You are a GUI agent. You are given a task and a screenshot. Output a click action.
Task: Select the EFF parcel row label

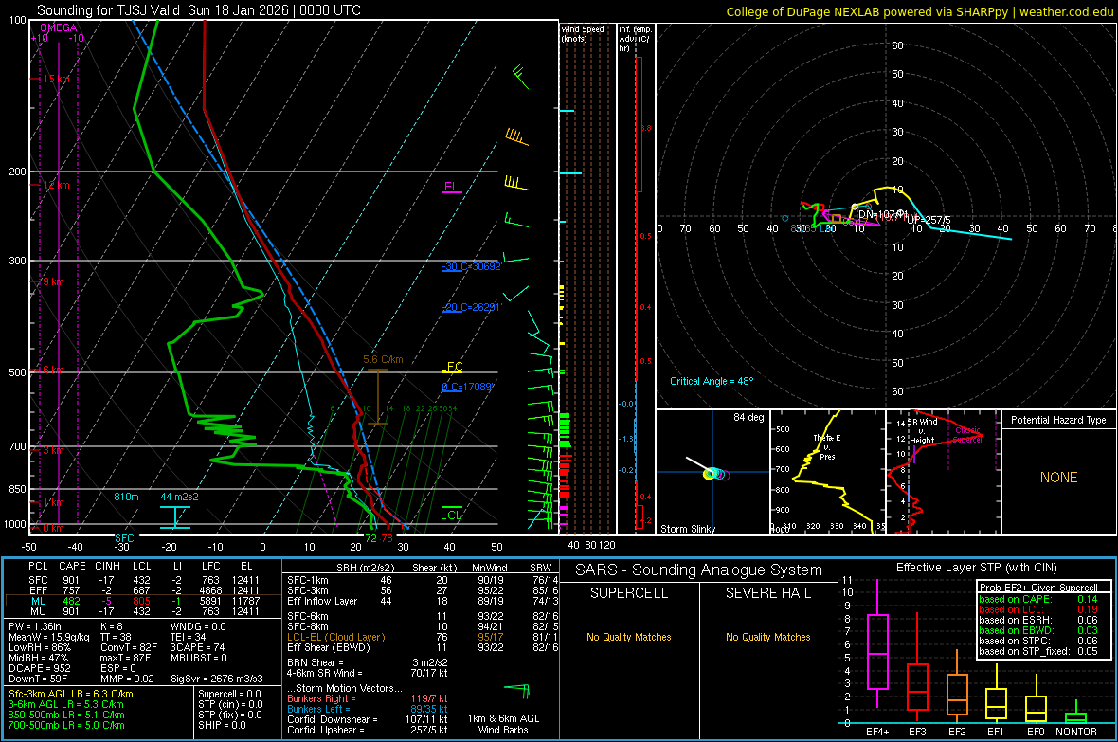pyautogui.click(x=38, y=590)
